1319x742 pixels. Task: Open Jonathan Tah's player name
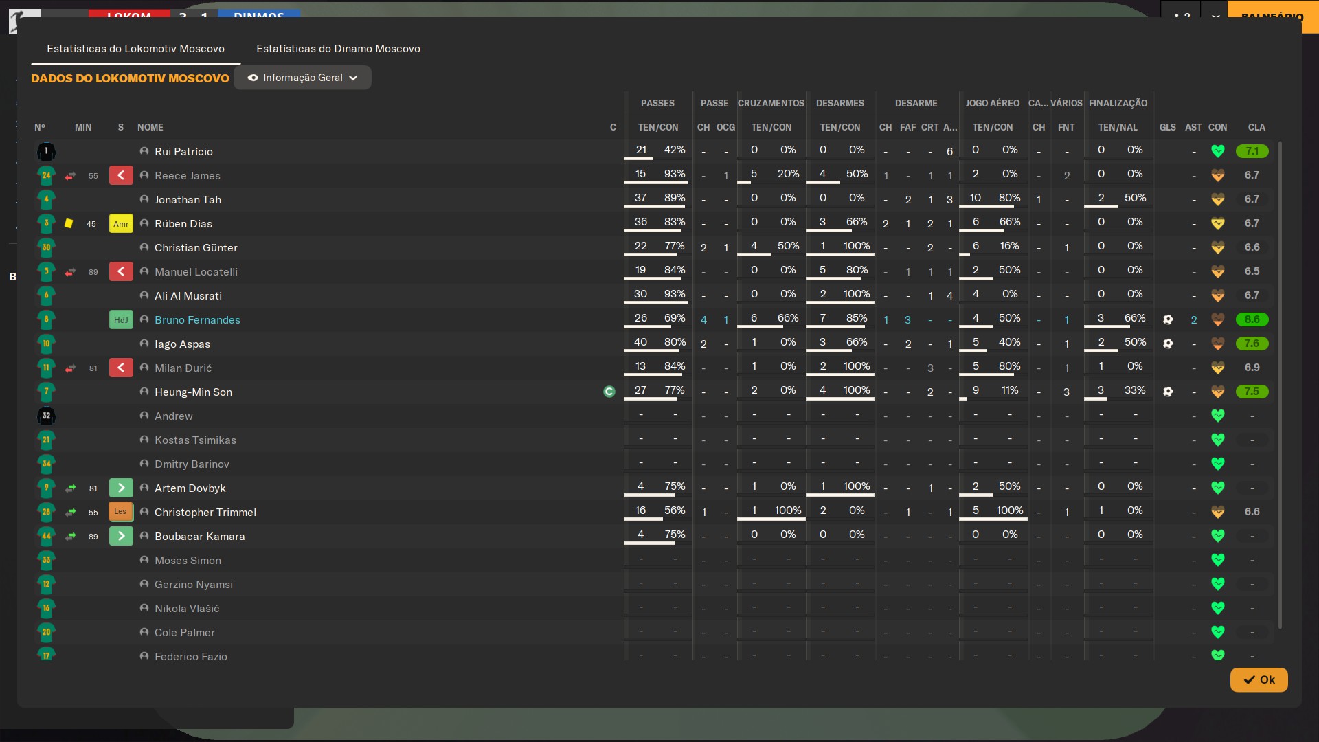coord(188,200)
